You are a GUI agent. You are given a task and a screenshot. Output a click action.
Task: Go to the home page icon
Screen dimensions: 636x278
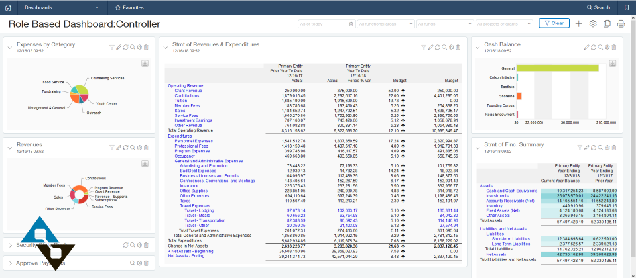tap(8, 7)
